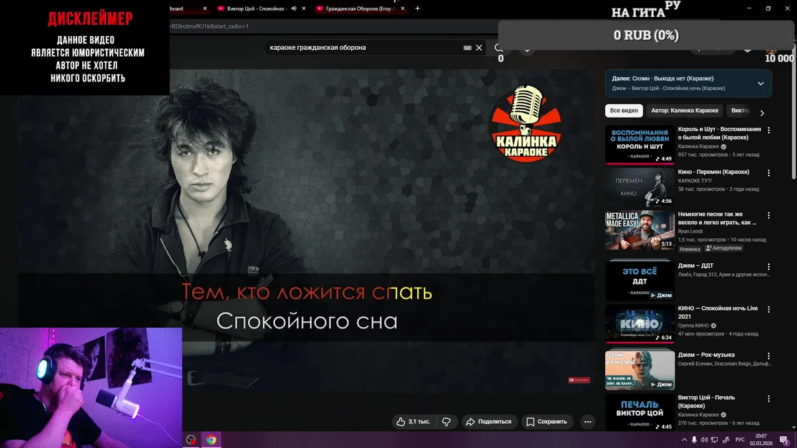Open the clock showing 20:07 02.03.2026
This screenshot has height=448, width=797.
tap(761, 440)
